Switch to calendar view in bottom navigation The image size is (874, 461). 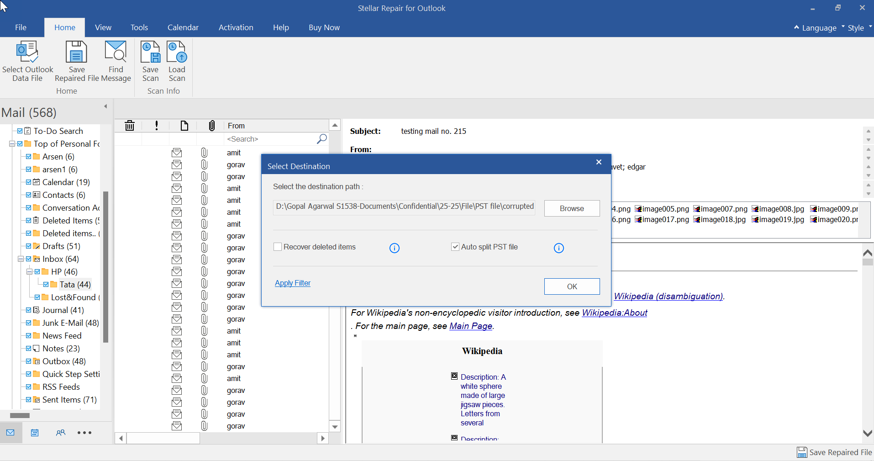pyautogui.click(x=35, y=433)
